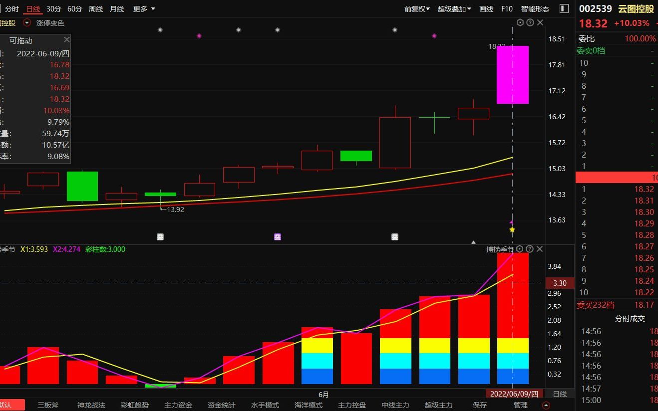Expand the 更多 timeframe dropdown

click(x=144, y=9)
